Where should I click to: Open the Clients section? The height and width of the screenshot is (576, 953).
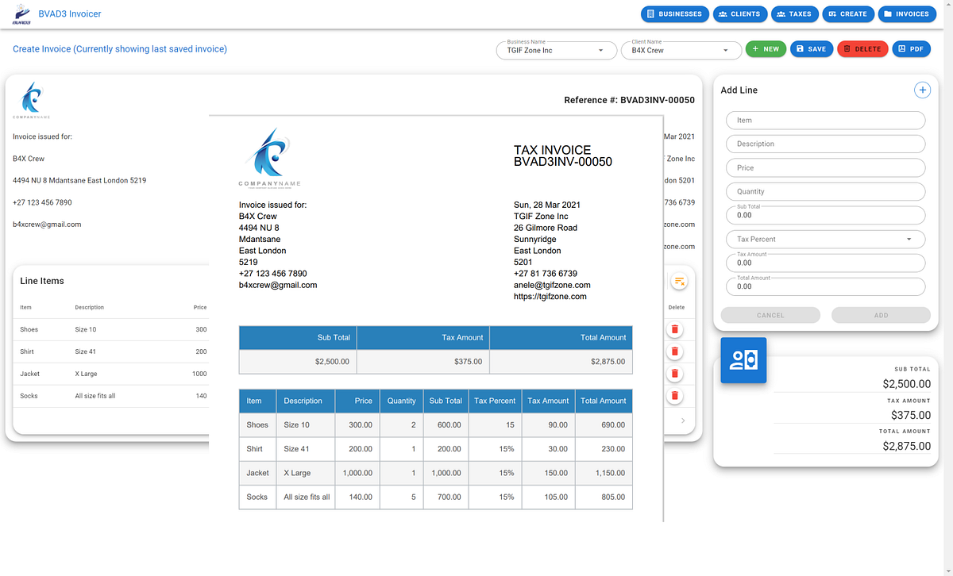pos(739,13)
